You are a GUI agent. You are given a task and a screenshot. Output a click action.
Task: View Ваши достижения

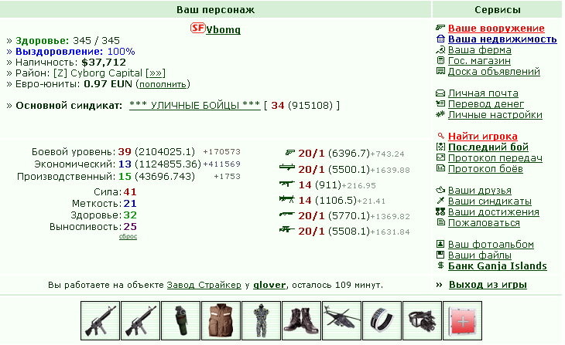494,211
